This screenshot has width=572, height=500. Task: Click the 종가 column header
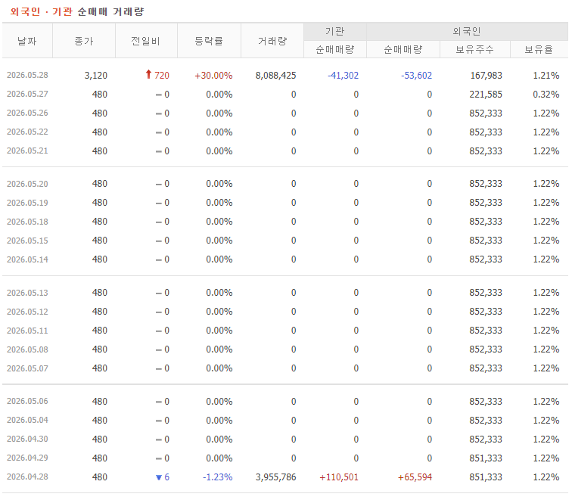click(84, 41)
